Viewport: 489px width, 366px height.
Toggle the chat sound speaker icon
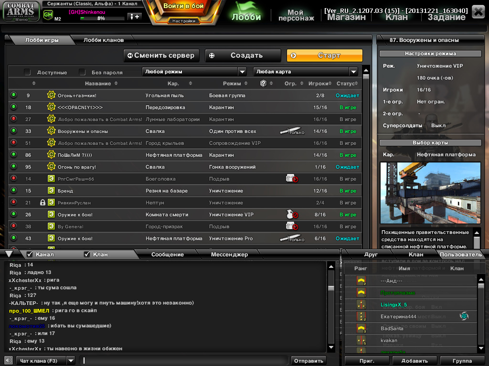coord(9,360)
